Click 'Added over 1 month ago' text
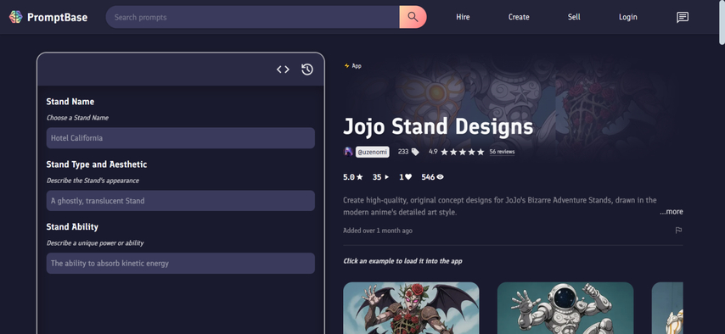The width and height of the screenshot is (725, 334). click(x=378, y=231)
